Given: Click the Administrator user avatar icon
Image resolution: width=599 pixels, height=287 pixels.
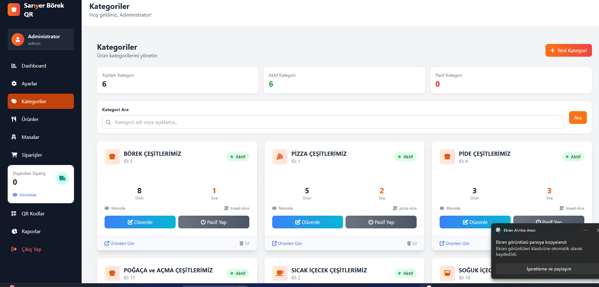Looking at the screenshot, I should (x=18, y=39).
